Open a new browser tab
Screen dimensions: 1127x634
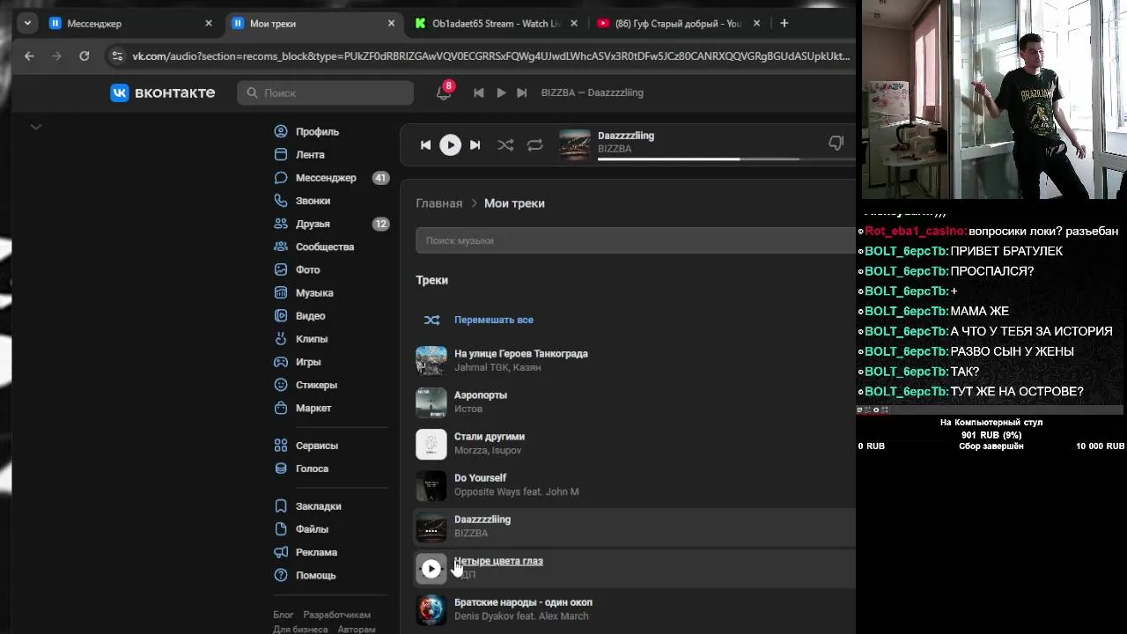click(784, 23)
